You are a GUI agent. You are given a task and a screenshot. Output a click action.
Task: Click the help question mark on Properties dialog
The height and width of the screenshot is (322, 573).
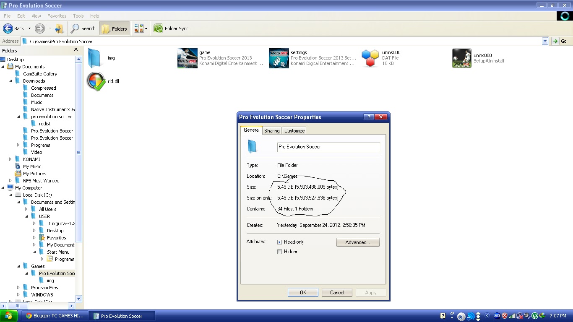[369, 117]
